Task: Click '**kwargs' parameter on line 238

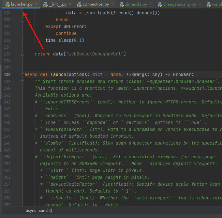Action: click(x=137, y=74)
